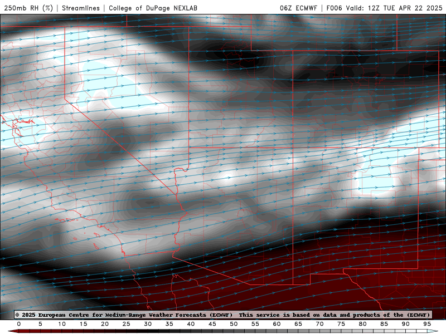This screenshot has width=446, height=334.
Task: Click the "5" colorbar scale label
Action: (40, 324)
